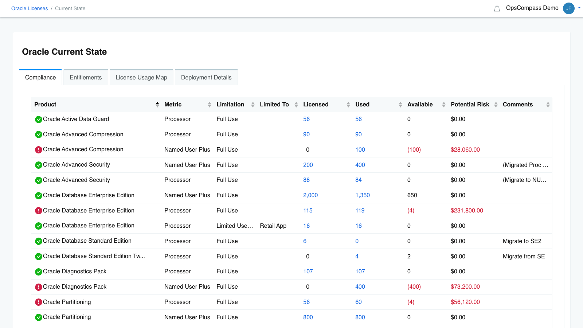Switch to the Entitlements tab

pos(86,77)
